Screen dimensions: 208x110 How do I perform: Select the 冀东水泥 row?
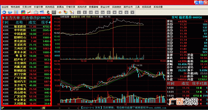(26, 52)
